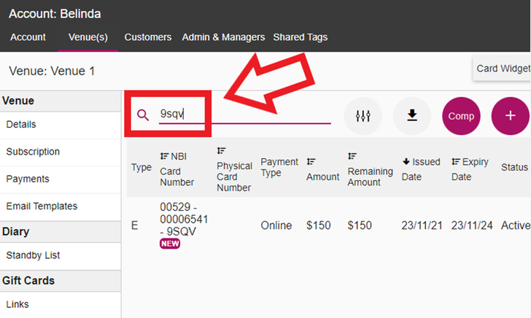Viewport: 531px width, 318px height.
Task: Sort by Physical Card Number icon
Action: click(x=221, y=151)
